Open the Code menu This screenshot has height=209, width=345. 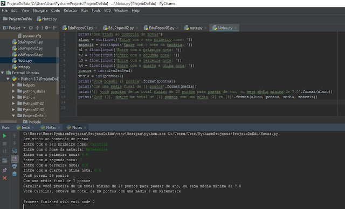coord(55,11)
